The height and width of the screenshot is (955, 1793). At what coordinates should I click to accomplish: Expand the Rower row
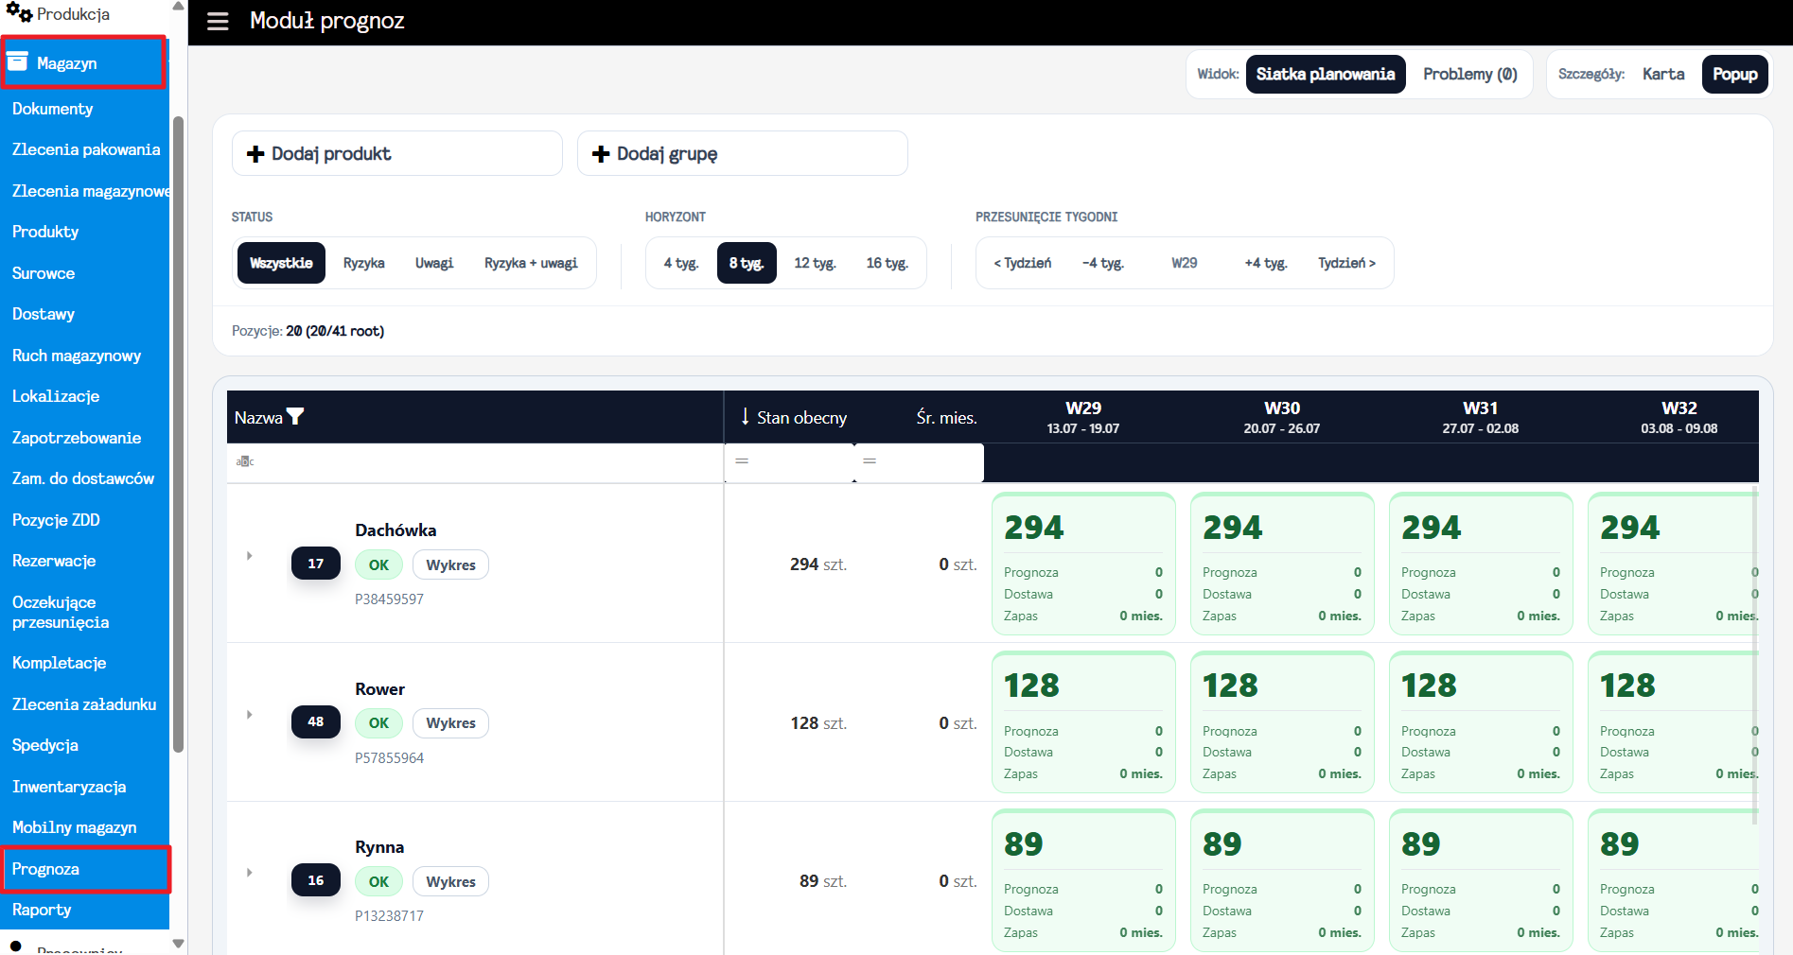pyautogui.click(x=250, y=715)
